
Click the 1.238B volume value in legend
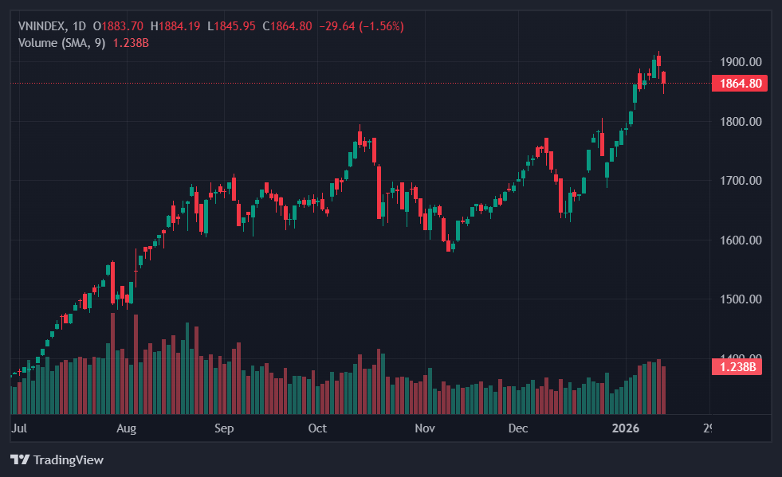coord(131,42)
